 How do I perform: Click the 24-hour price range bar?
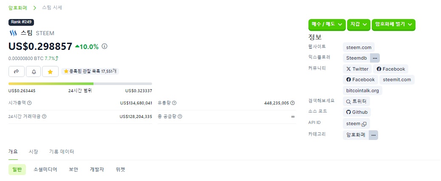pyautogui.click(x=80, y=84)
